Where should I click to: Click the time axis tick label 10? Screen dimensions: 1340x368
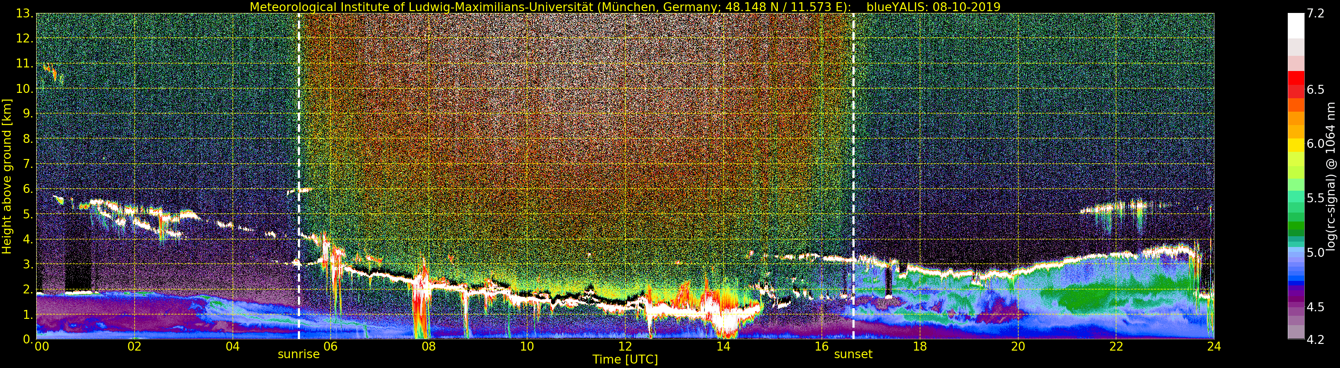[527, 347]
